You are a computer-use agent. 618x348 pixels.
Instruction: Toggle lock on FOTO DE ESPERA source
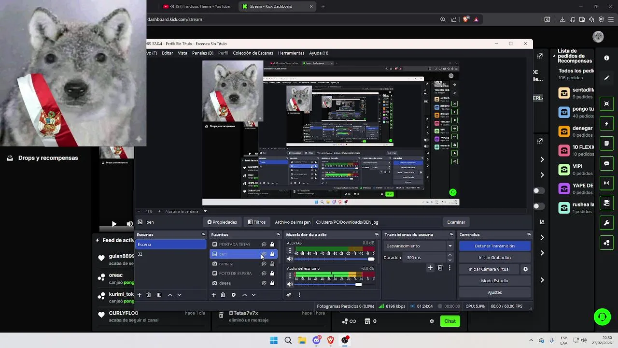pyautogui.click(x=272, y=274)
